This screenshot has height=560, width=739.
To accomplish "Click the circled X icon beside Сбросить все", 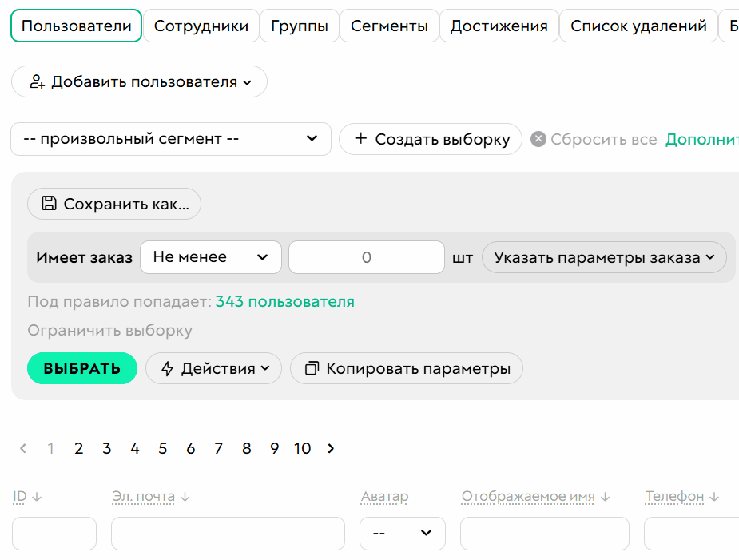I will click(x=538, y=139).
